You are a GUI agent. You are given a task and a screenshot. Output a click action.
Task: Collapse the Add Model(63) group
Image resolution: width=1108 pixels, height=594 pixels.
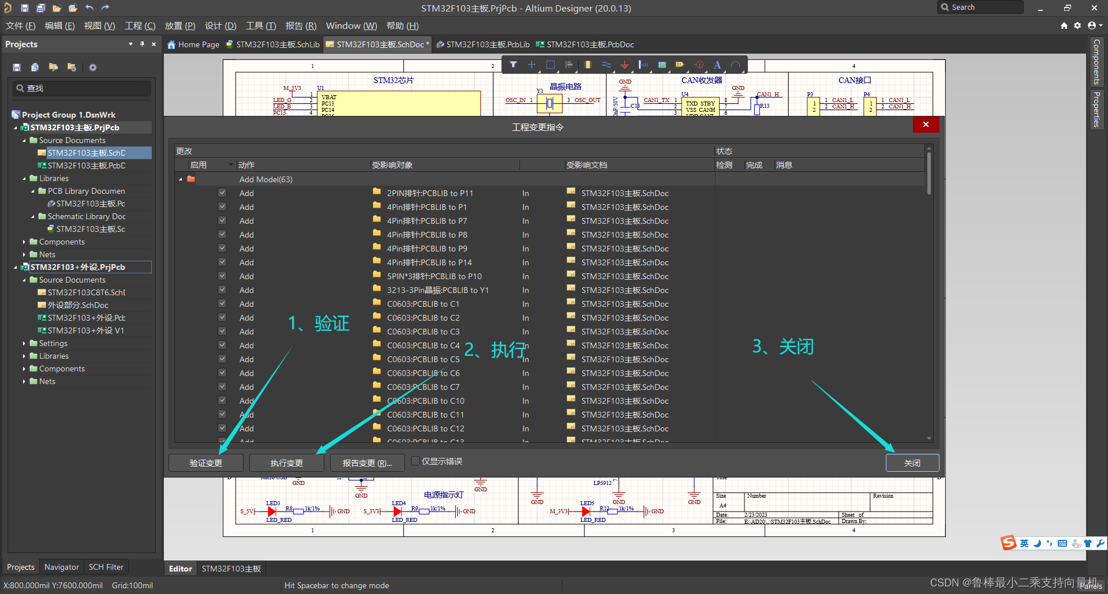(x=181, y=179)
